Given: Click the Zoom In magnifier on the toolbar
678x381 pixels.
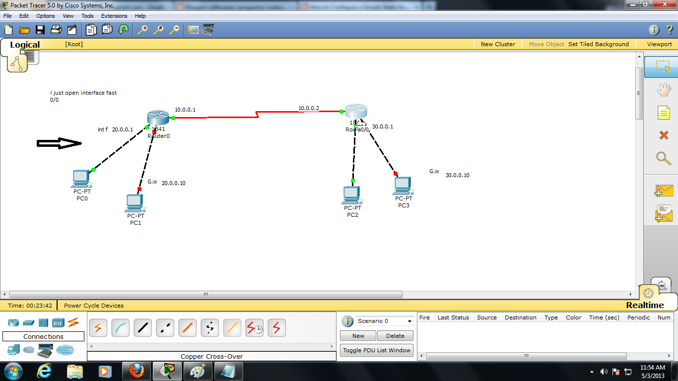Looking at the screenshot, I should (x=142, y=30).
